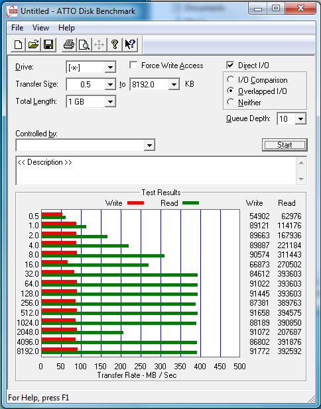Click the yellow question mark About icon
This screenshot has width=321, height=409.
115,44
